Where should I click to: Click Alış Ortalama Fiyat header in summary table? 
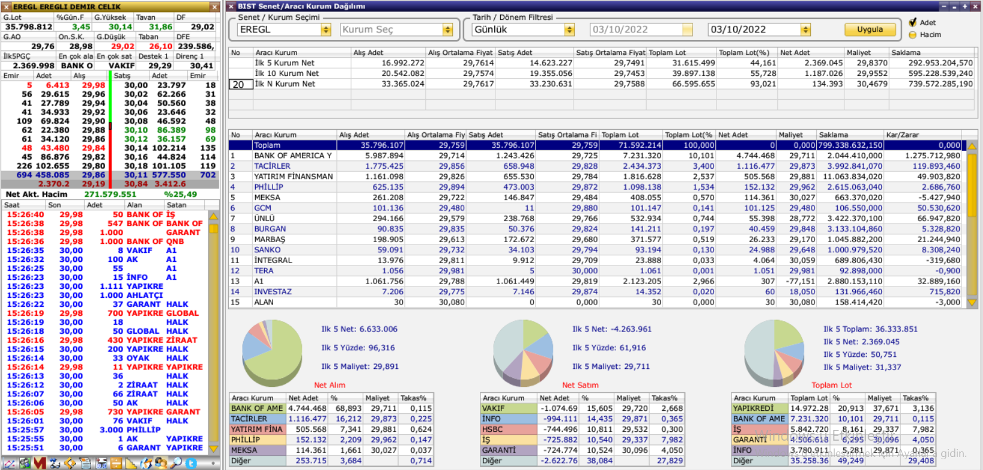pos(460,53)
